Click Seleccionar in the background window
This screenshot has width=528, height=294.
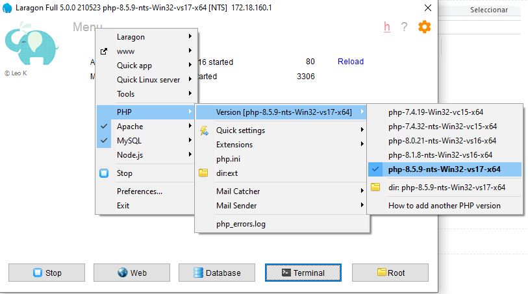pos(489,10)
